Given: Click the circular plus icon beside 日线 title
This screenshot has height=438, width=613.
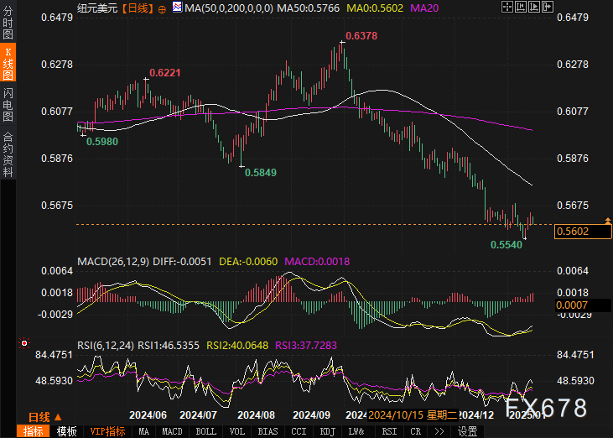Looking at the screenshot, I should point(162,9).
